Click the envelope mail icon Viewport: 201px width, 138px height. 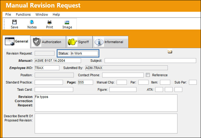click(x=170, y=52)
